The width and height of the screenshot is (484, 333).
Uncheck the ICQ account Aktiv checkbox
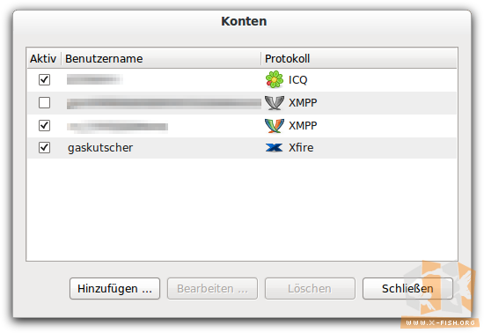[44, 79]
